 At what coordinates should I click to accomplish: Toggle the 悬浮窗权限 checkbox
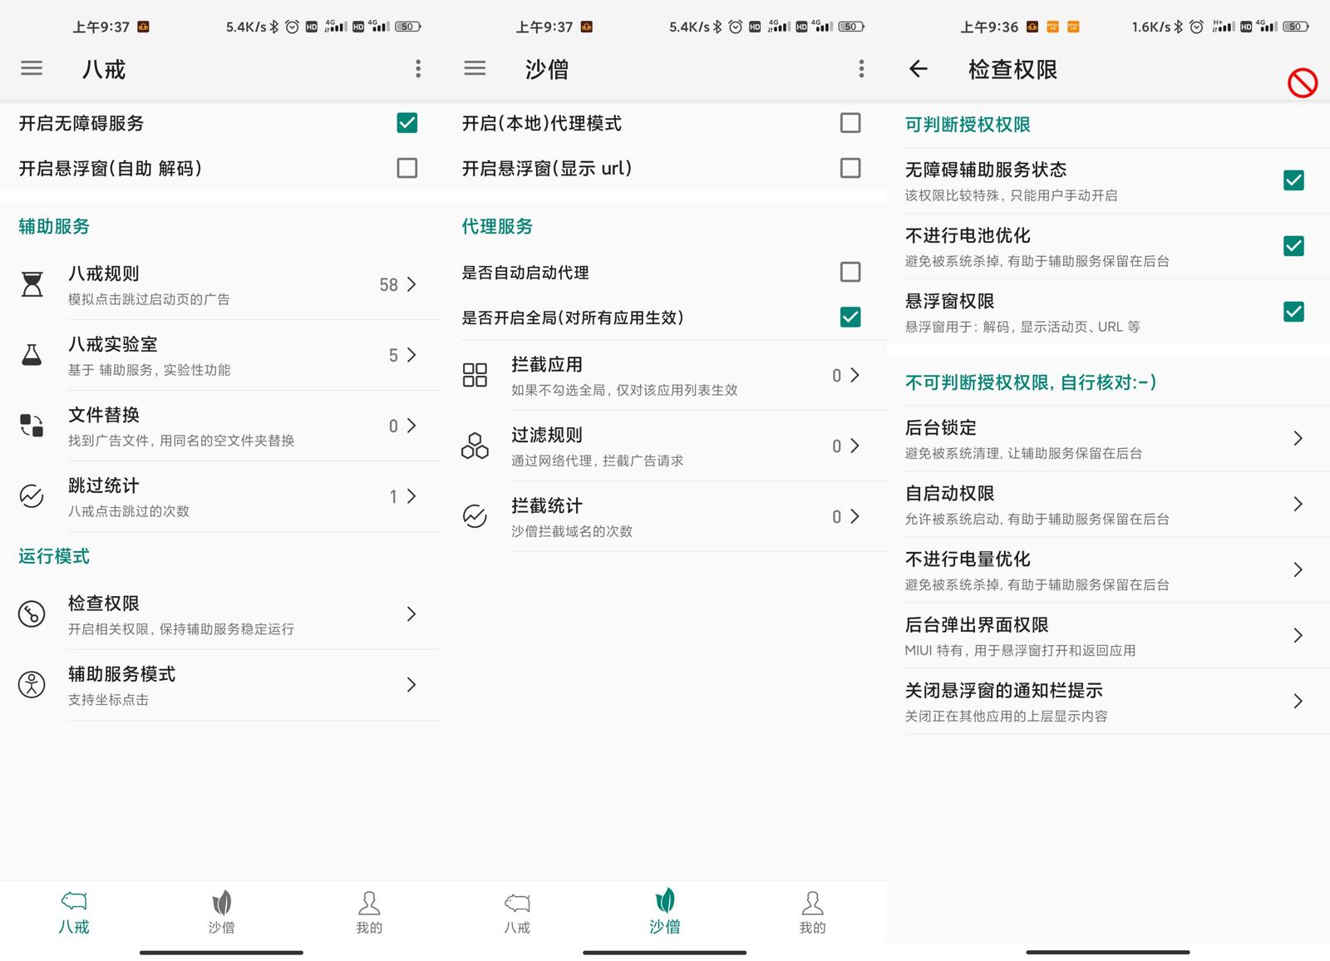tap(1293, 312)
